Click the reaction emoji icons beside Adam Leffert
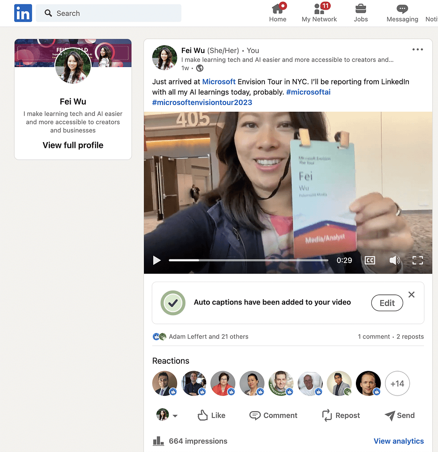This screenshot has width=438, height=452. point(159,336)
